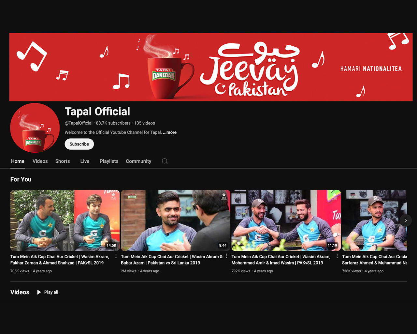Open options menu for Fakhar Zaman video
The height and width of the screenshot is (334, 417).
point(116,256)
